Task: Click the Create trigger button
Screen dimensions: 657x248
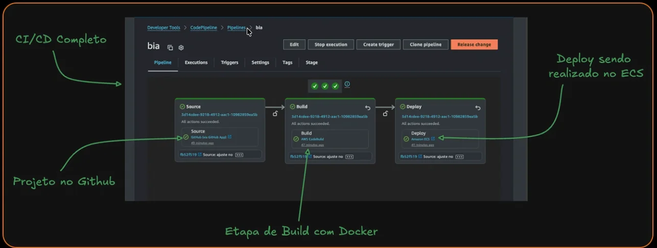Action: coord(379,45)
